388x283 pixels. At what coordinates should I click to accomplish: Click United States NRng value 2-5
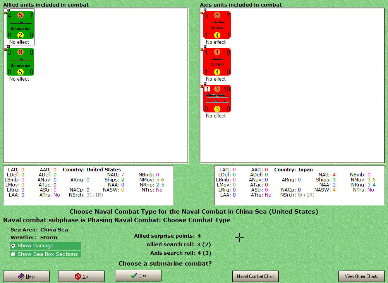(160, 185)
